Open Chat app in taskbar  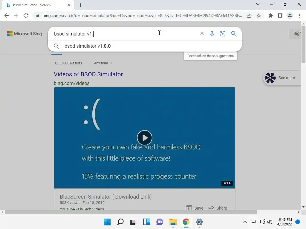coord(160,222)
